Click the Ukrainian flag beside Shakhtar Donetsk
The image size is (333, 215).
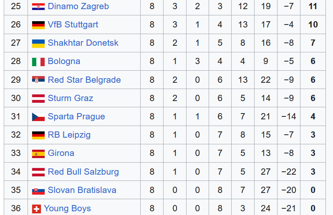click(38, 43)
